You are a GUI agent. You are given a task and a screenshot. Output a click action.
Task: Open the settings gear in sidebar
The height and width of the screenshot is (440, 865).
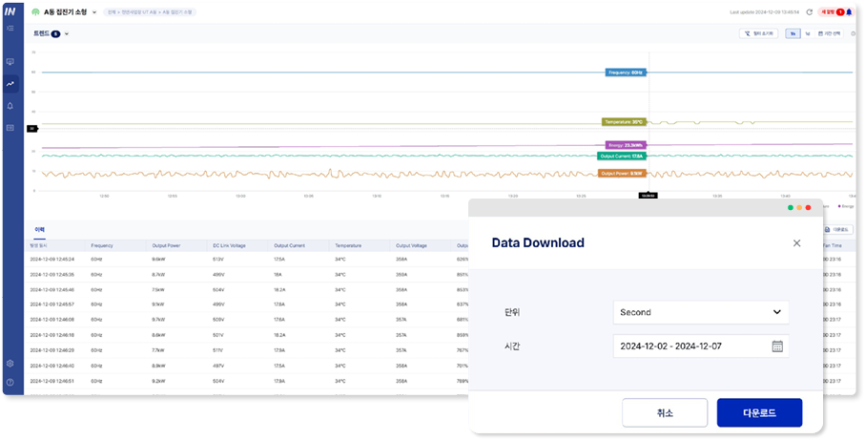(10, 364)
